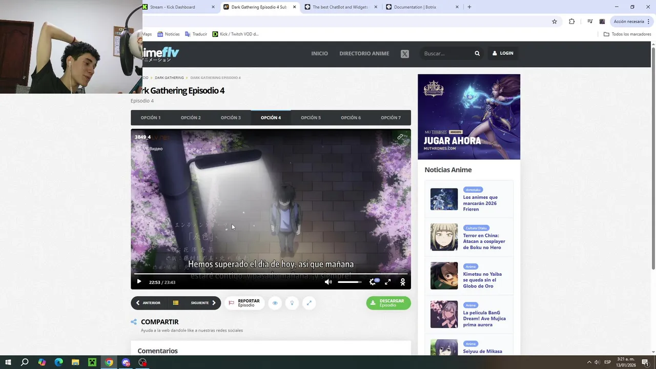The width and height of the screenshot is (656, 369).
Task: Open Noticias bookmark
Action: [x=169, y=34]
